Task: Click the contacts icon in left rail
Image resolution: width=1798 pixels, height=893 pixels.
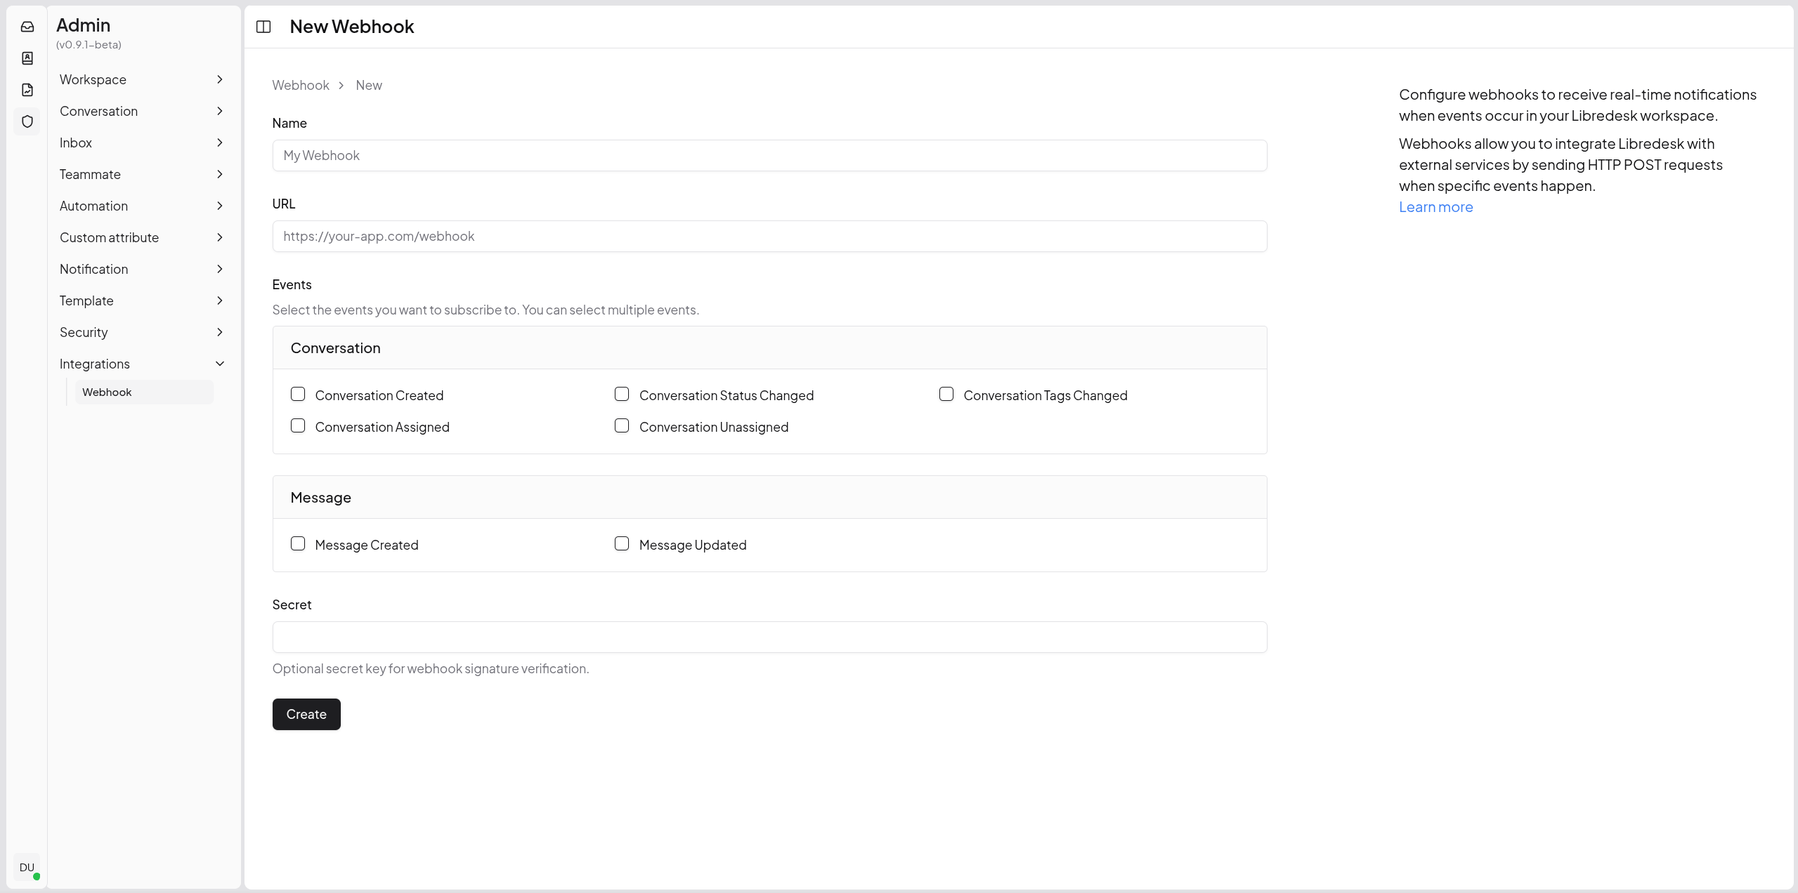Action: [x=27, y=58]
